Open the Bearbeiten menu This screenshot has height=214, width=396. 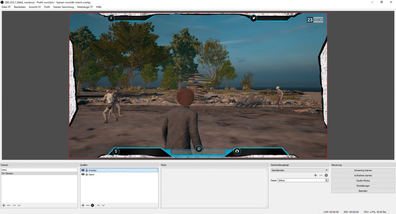pos(20,7)
